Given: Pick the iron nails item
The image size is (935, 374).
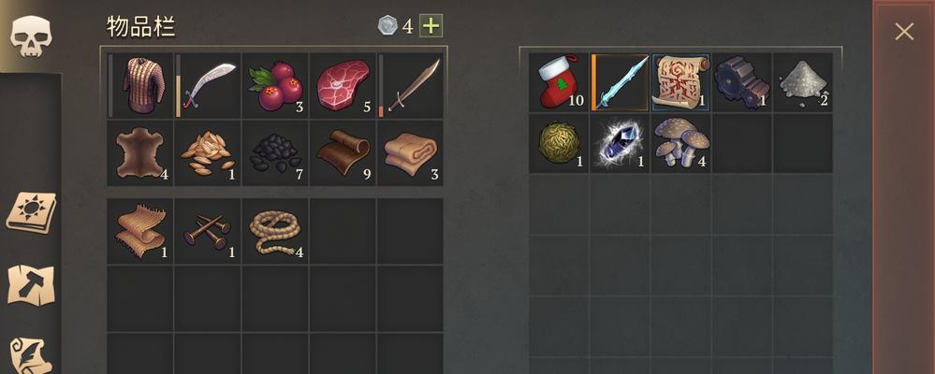Looking at the screenshot, I should click(208, 231).
